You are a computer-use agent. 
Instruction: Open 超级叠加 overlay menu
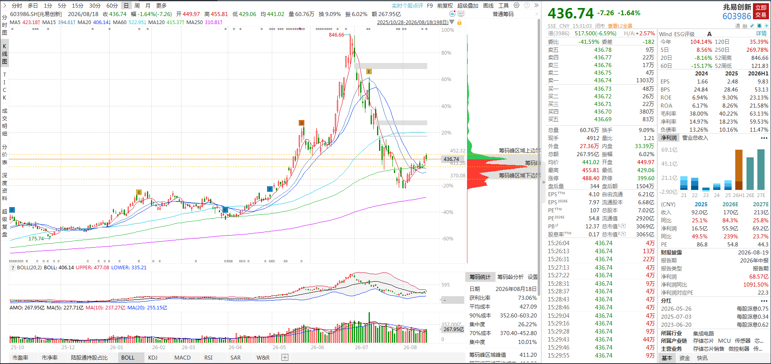click(468, 6)
